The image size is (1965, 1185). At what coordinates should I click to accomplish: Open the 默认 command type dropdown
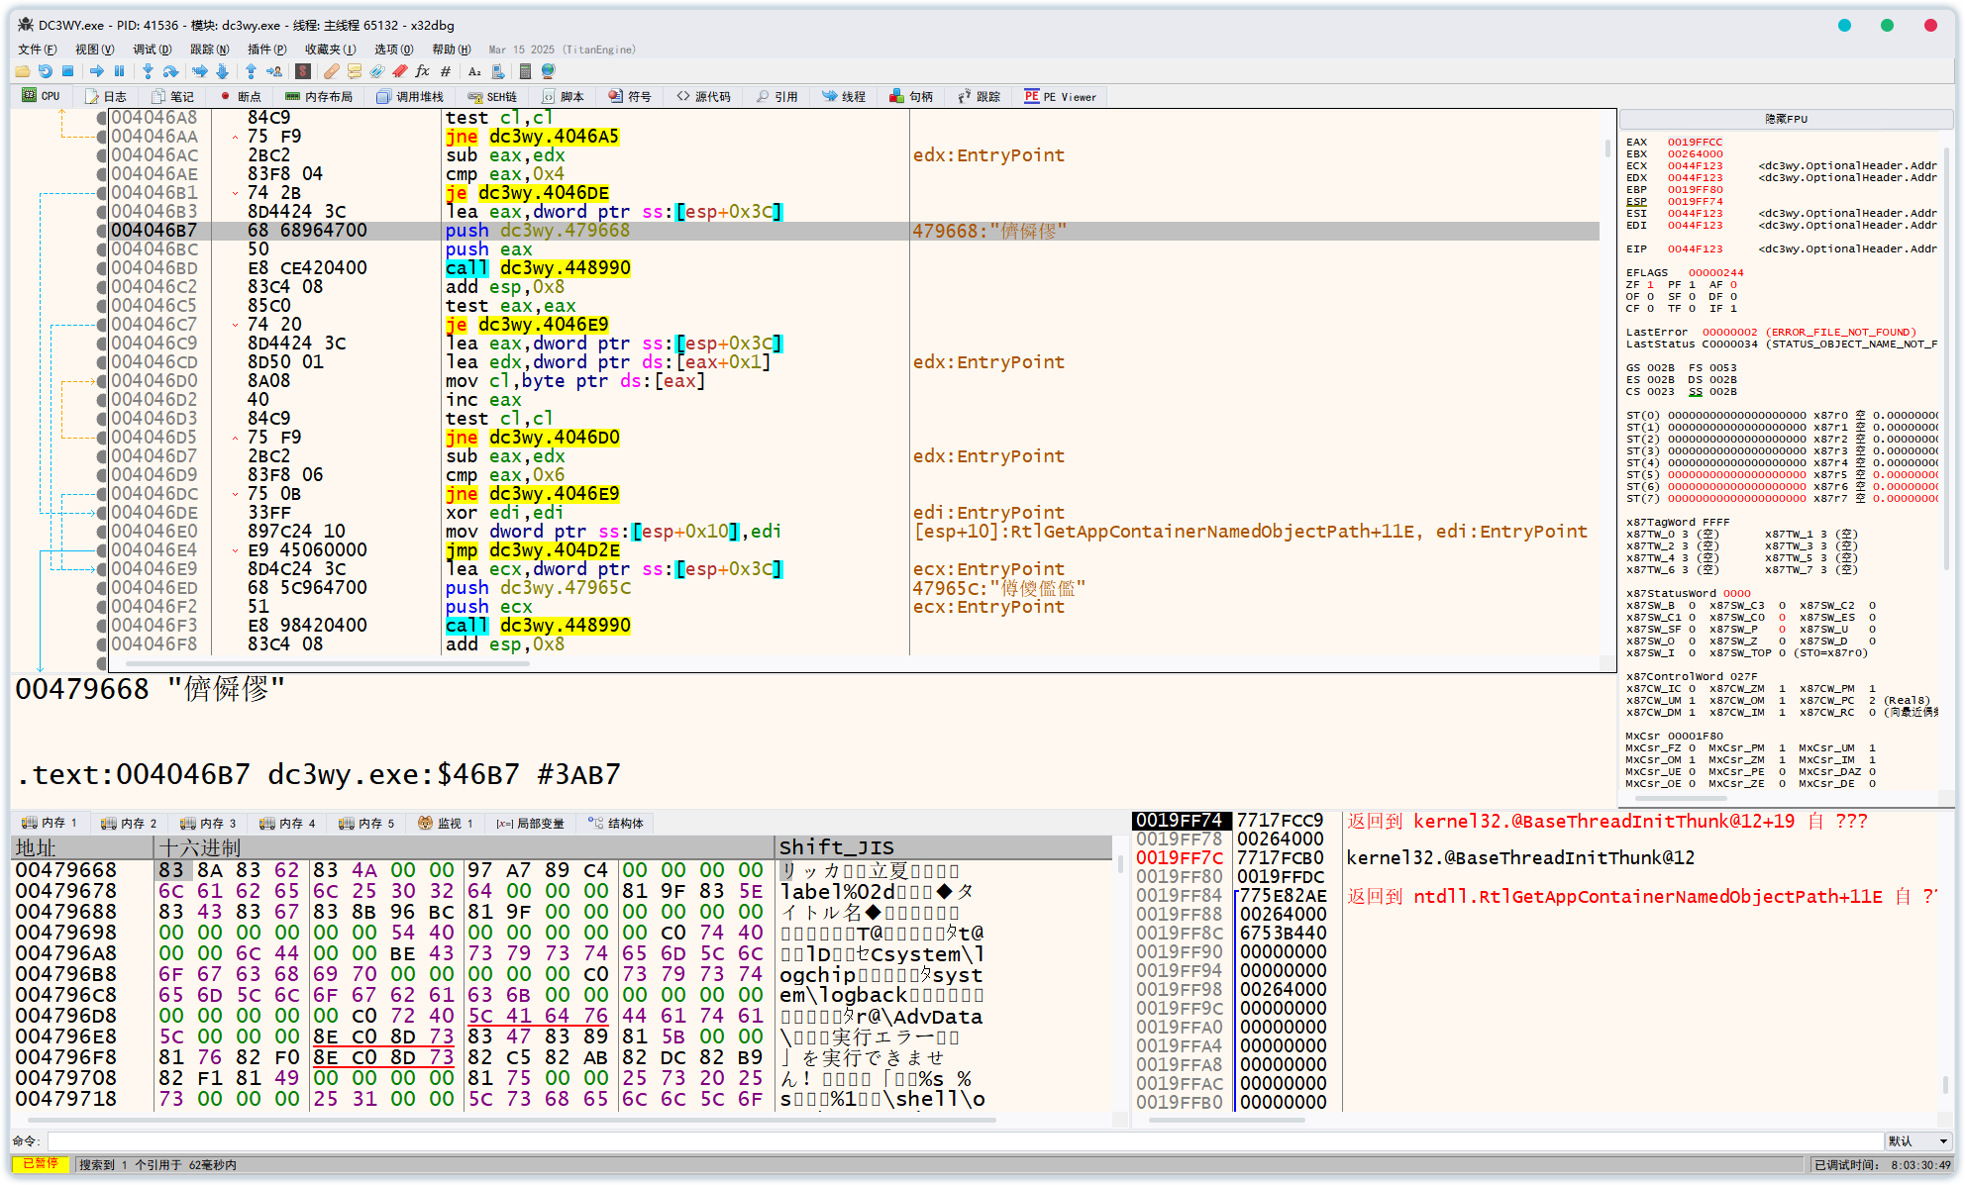[1917, 1141]
